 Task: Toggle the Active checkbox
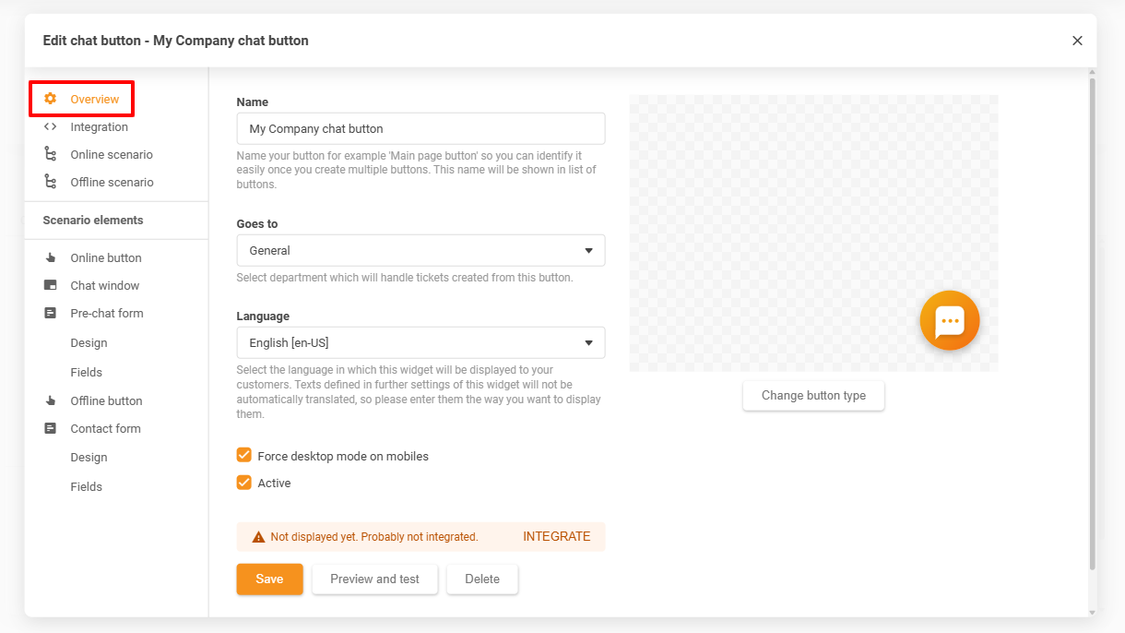pyautogui.click(x=244, y=482)
